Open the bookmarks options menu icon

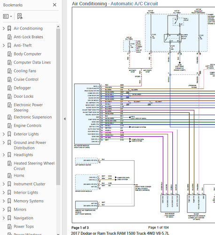point(8,16)
